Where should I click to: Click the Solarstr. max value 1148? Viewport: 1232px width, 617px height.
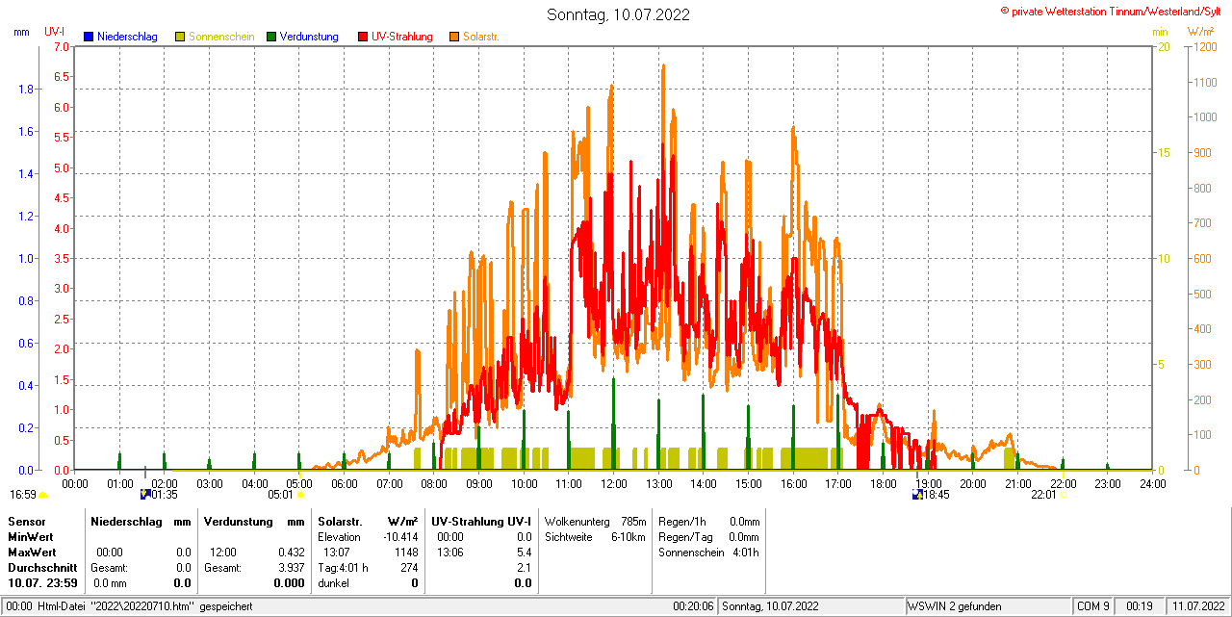(407, 553)
